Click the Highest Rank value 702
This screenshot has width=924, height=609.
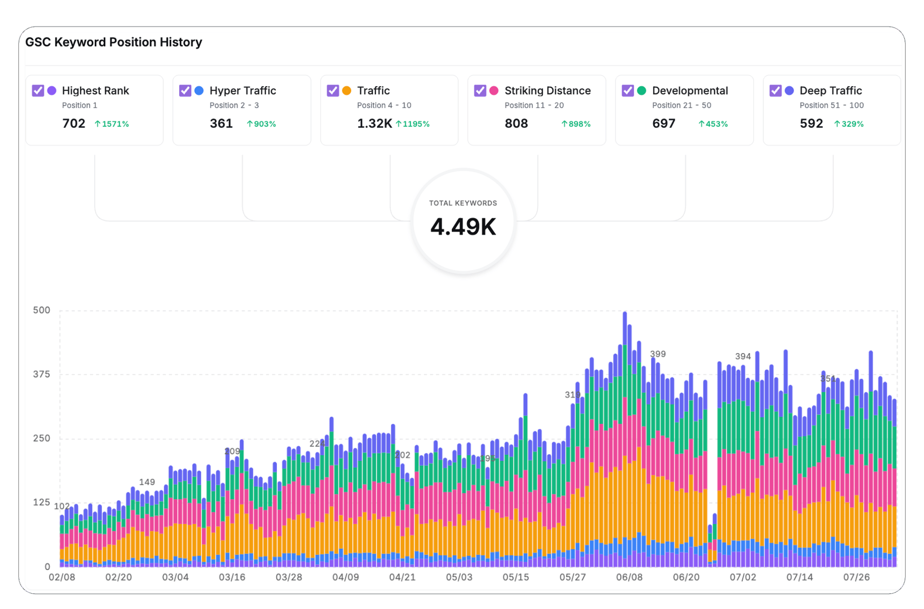point(74,124)
